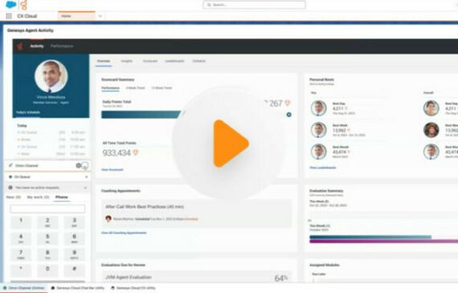Open Vince Mendoza's profile photo

pyautogui.click(x=51, y=76)
